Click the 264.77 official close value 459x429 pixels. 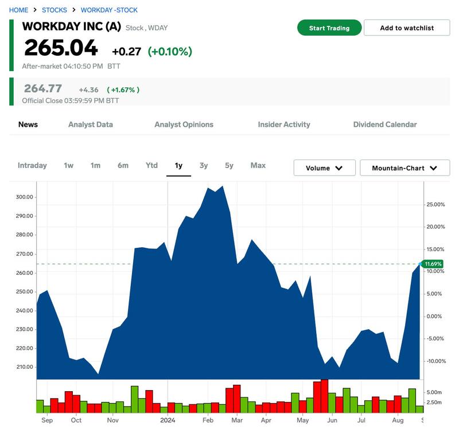[42, 88]
